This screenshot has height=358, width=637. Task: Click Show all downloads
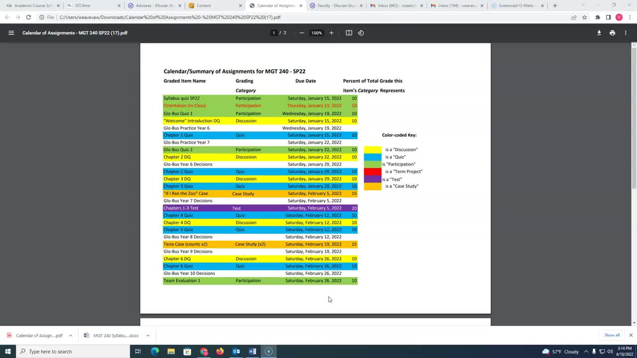(612, 335)
